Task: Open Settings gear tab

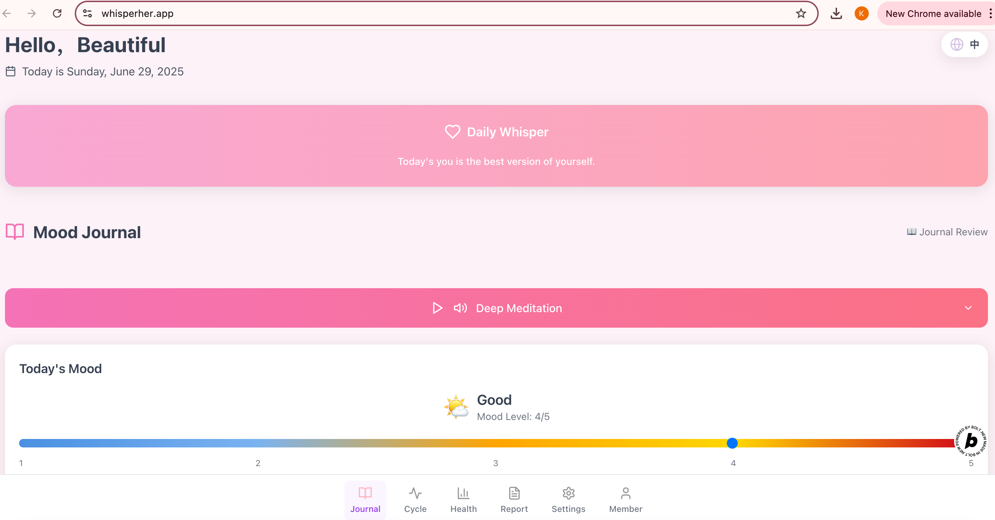Action: (x=568, y=500)
